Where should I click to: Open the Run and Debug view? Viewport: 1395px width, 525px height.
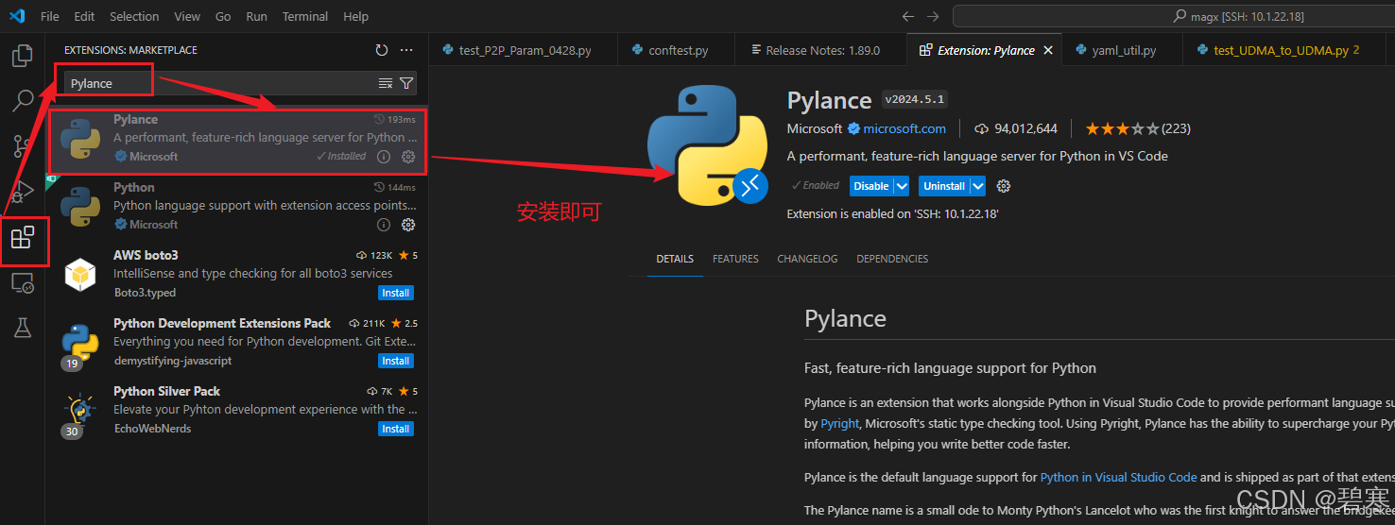click(22, 191)
